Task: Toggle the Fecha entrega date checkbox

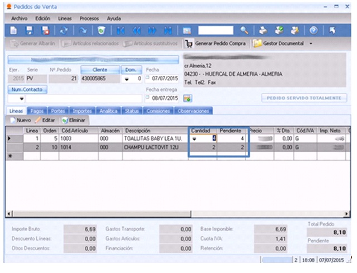Action: tap(148, 98)
